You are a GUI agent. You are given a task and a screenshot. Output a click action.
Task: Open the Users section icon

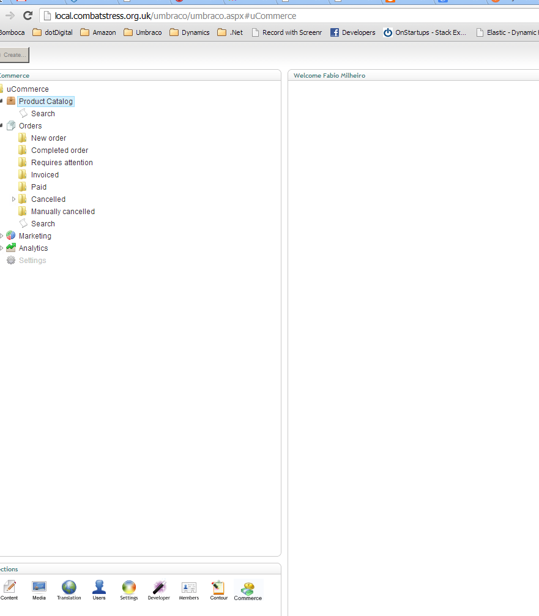(99, 587)
